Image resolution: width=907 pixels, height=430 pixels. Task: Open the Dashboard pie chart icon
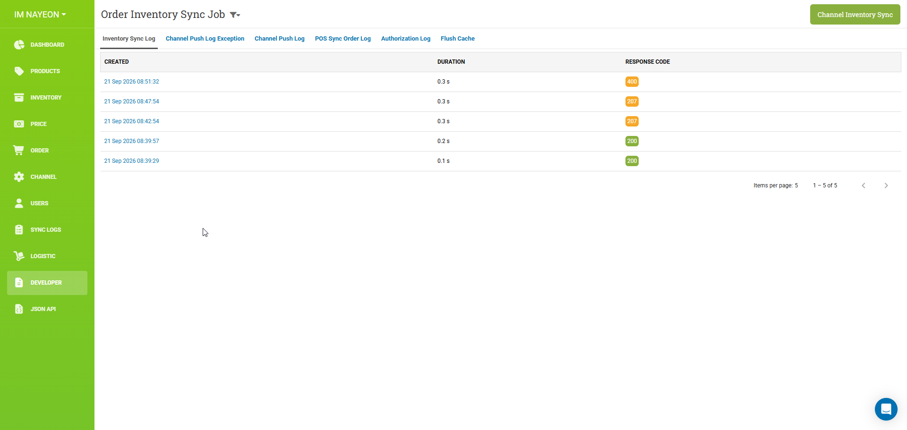(x=19, y=45)
